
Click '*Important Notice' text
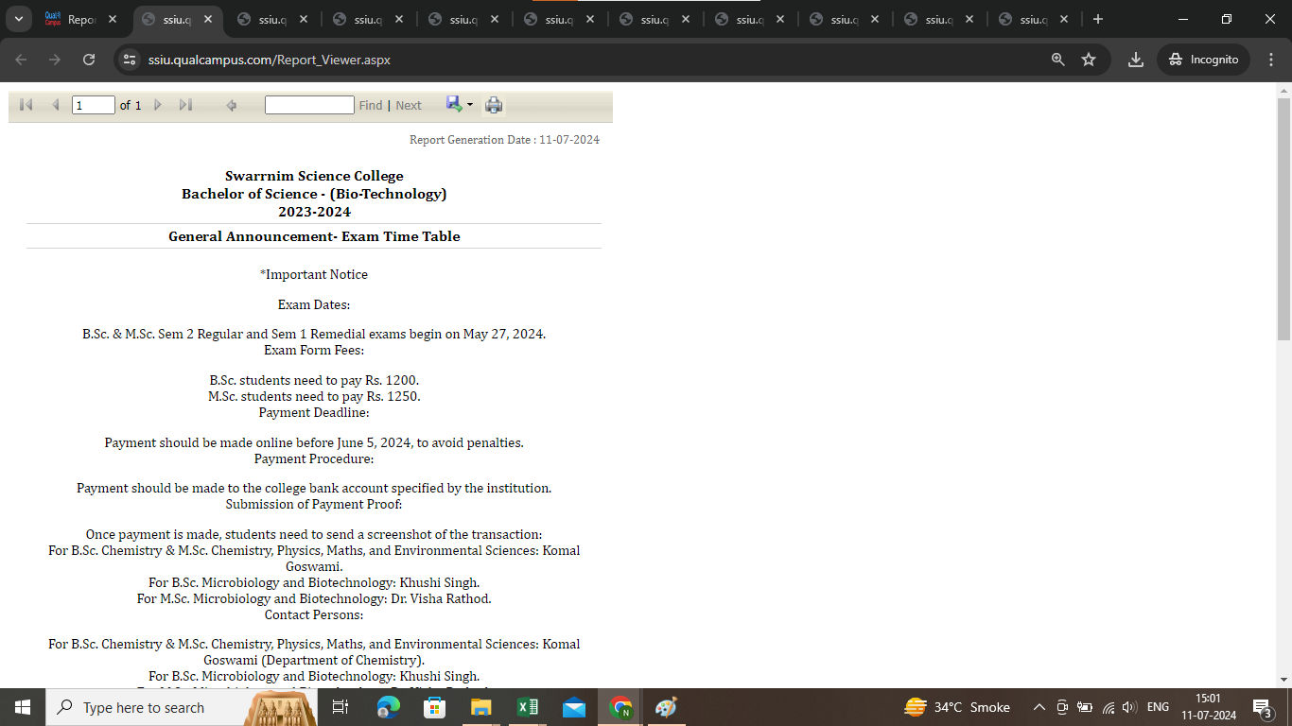[x=314, y=274]
